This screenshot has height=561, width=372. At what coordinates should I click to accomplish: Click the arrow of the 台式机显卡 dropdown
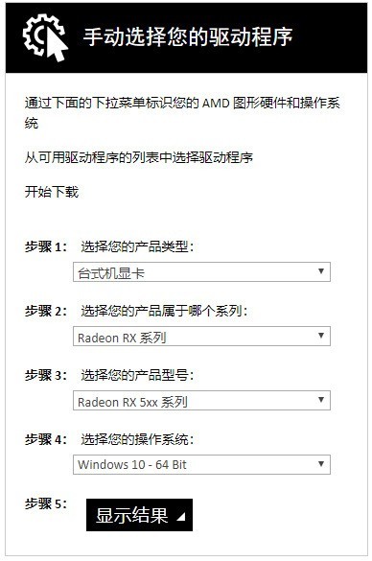[x=321, y=271]
